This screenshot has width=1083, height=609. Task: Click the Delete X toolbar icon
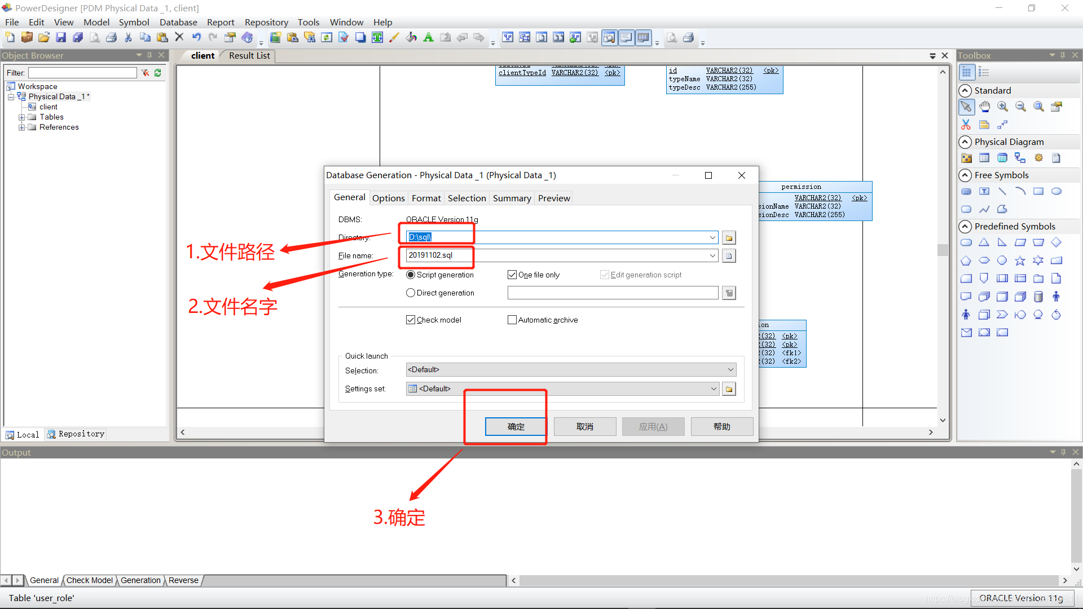tap(179, 38)
